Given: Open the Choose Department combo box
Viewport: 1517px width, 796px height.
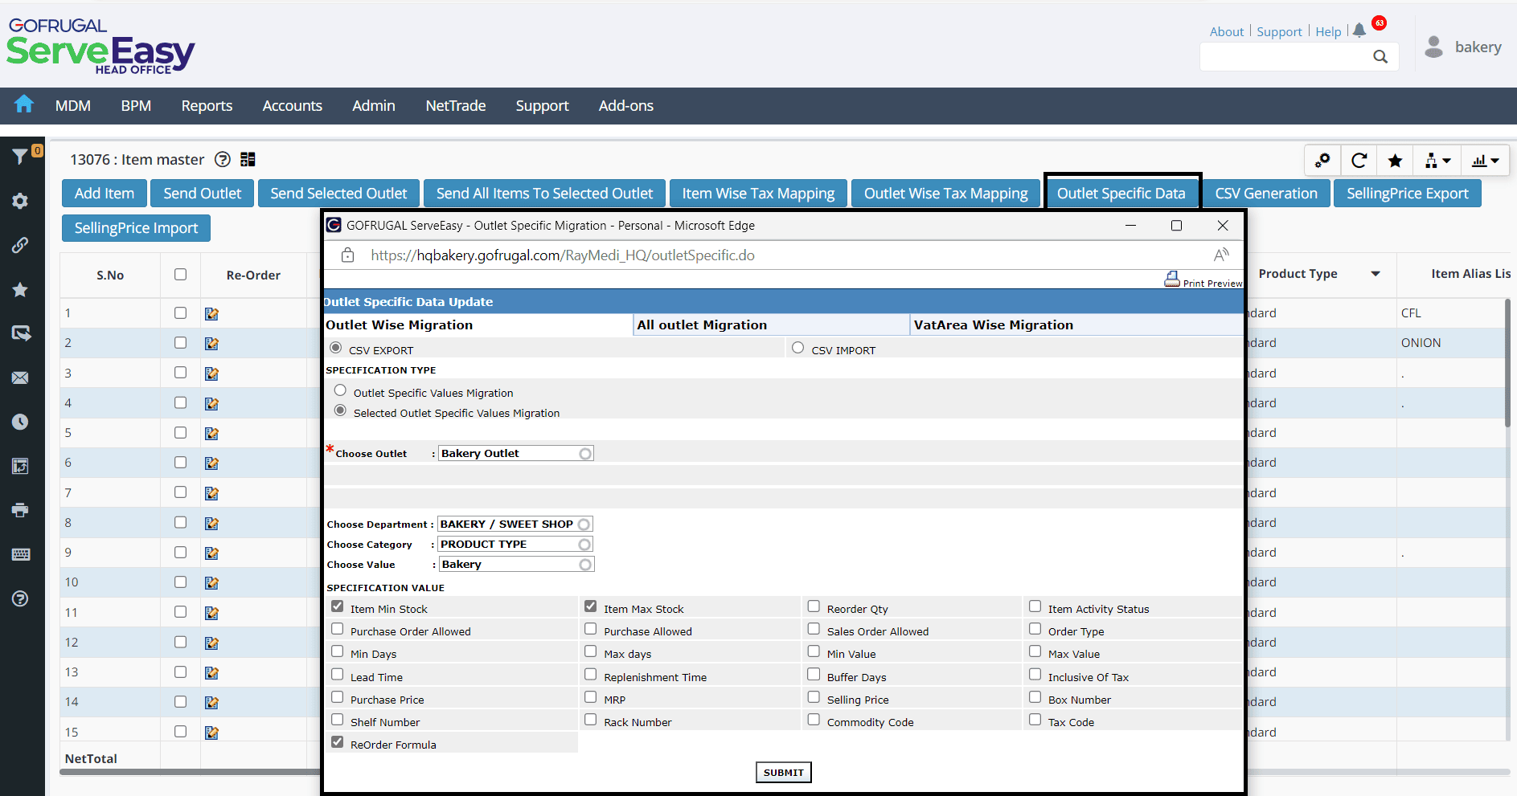Looking at the screenshot, I should coord(515,525).
